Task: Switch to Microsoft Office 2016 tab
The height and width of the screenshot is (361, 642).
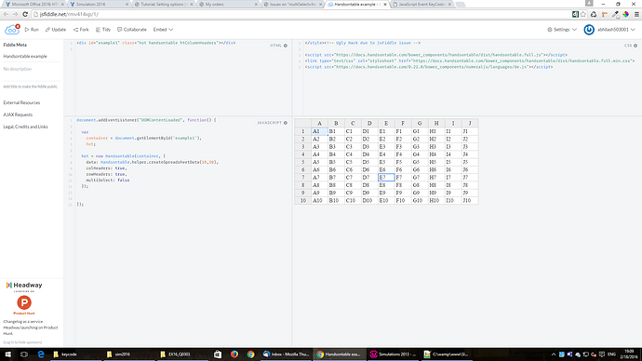Action: click(34, 4)
